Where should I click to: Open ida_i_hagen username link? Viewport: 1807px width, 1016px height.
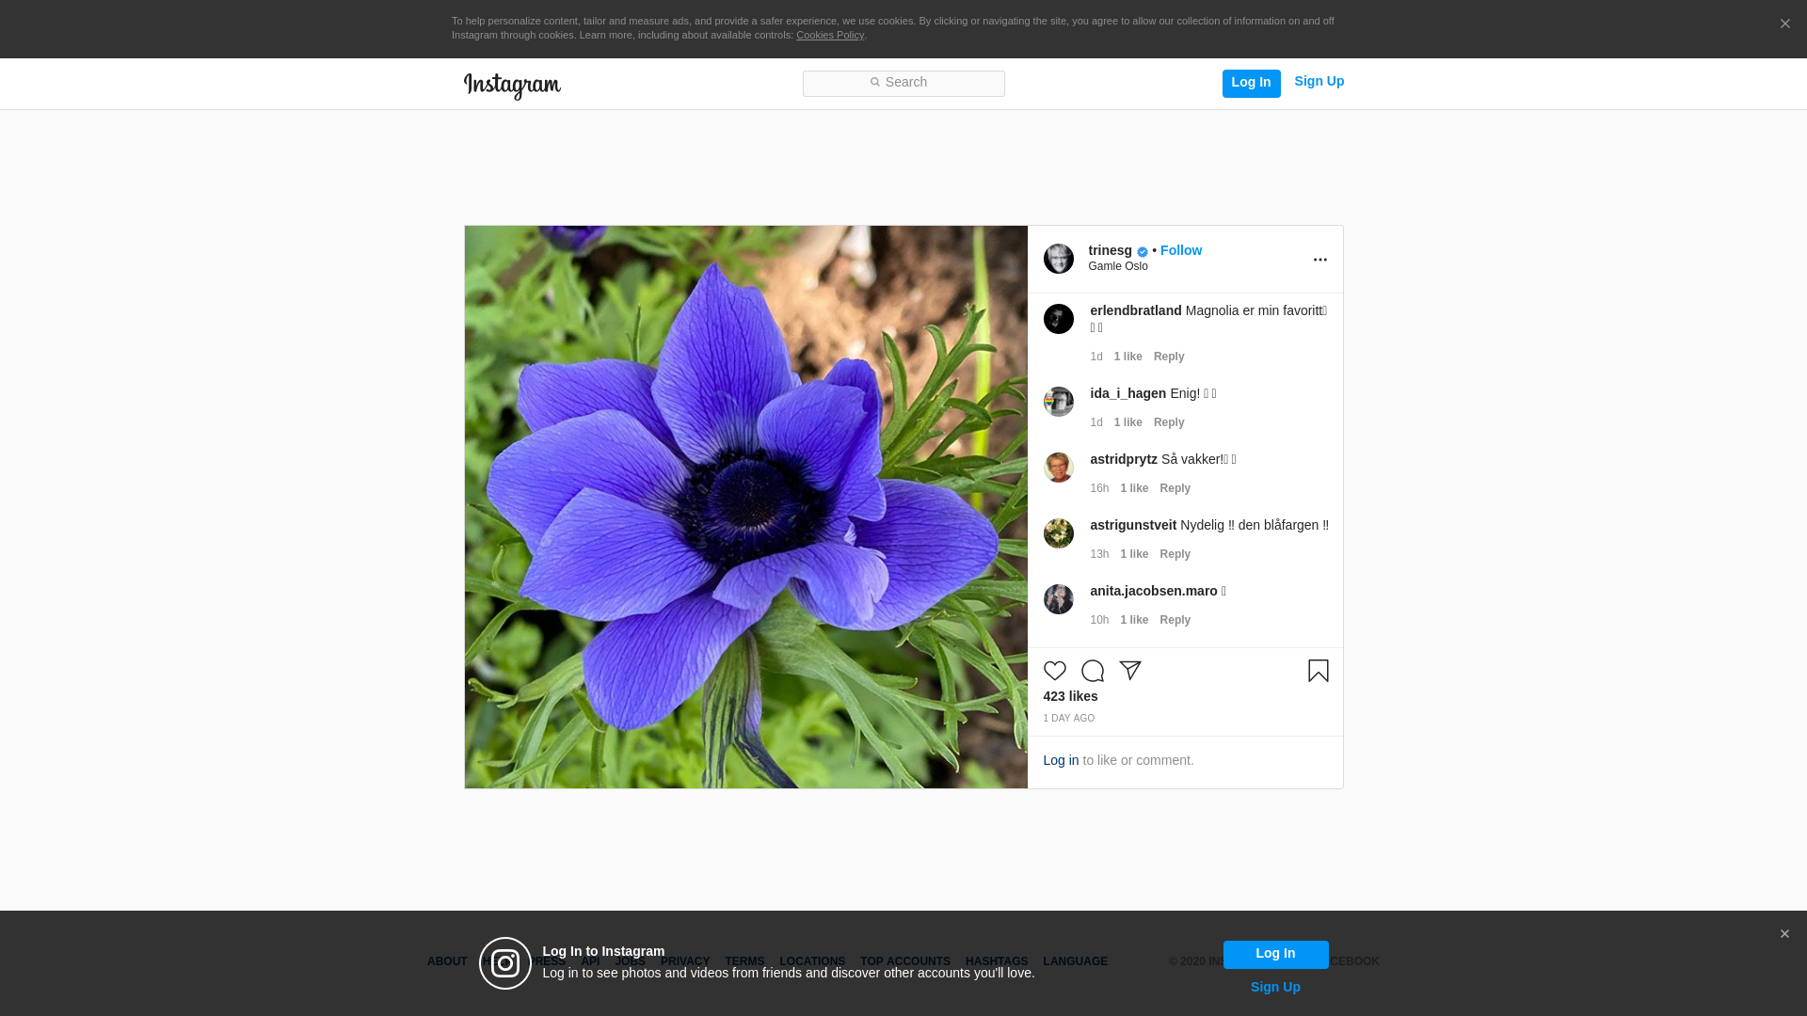[1127, 393]
